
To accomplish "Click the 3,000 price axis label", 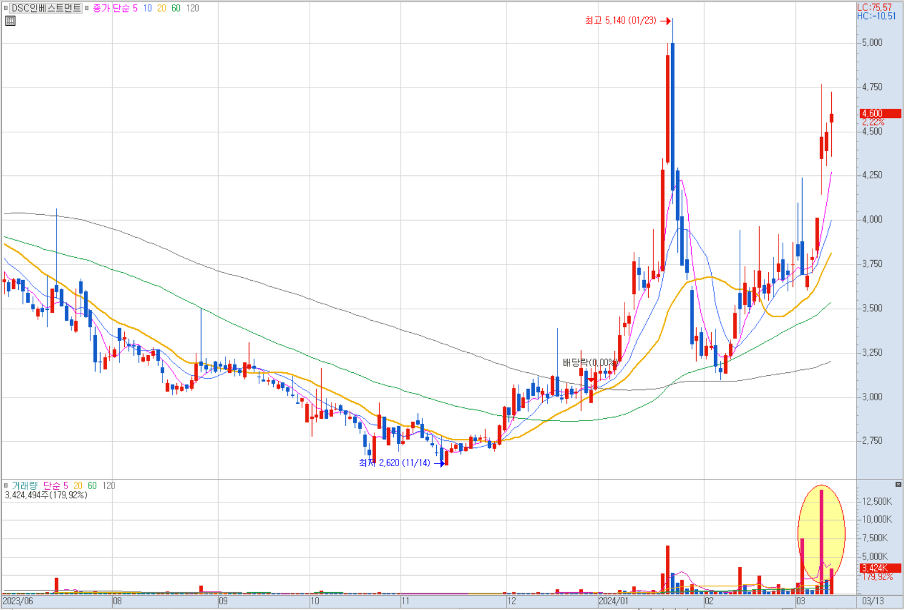I will tap(872, 397).
